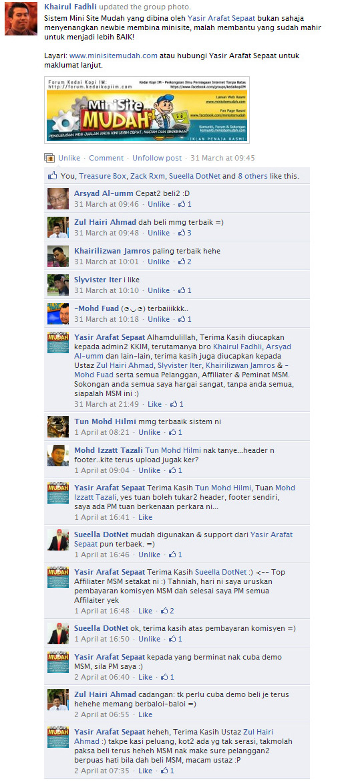
Task: Unfollow post from the action row
Action: tap(157, 158)
